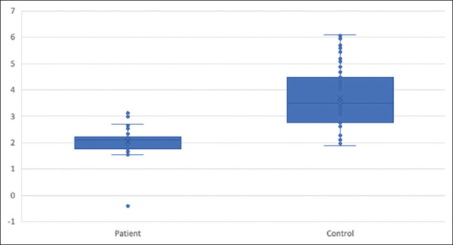Click the Control category axis label
453x245 pixels.
(x=340, y=233)
